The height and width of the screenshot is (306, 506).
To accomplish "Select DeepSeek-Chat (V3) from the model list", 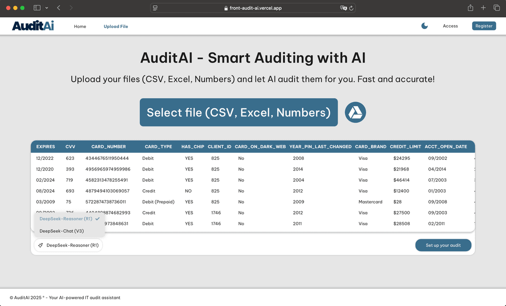I will pos(62,231).
